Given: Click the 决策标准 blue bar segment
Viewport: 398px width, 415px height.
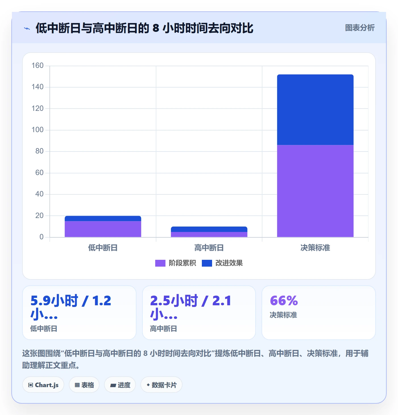Looking at the screenshot, I should pyautogui.click(x=315, y=110).
